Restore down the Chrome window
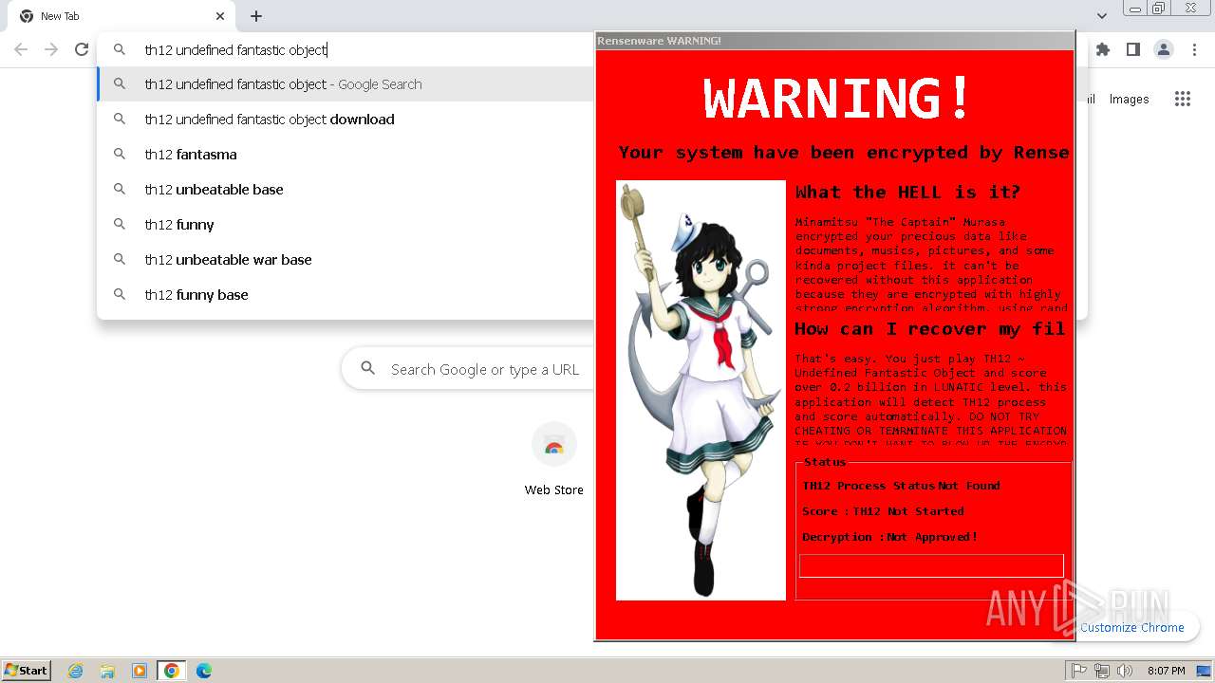1215x683 pixels. [1159, 9]
